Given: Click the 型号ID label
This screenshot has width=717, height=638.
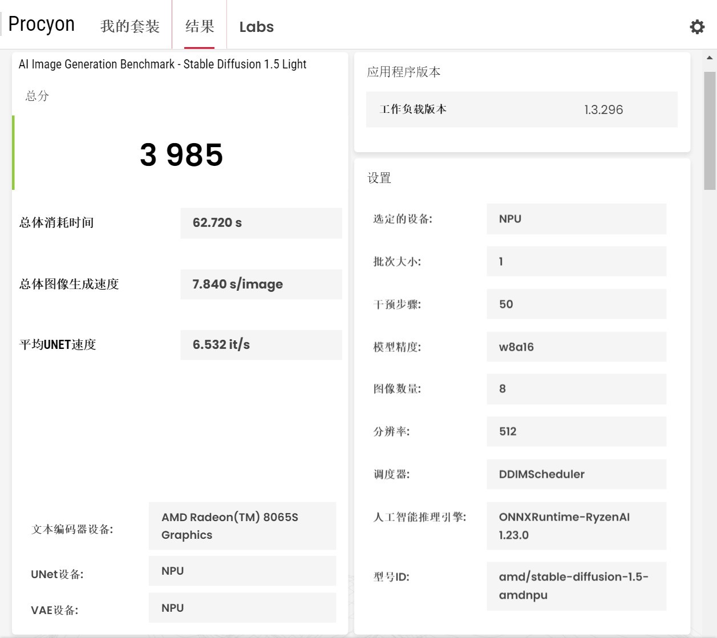Looking at the screenshot, I should (x=391, y=577).
